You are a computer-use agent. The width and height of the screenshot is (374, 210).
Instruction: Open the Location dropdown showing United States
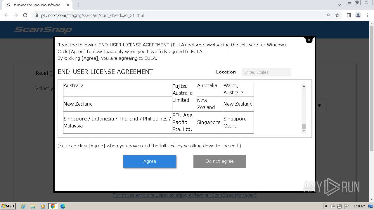[266, 72]
